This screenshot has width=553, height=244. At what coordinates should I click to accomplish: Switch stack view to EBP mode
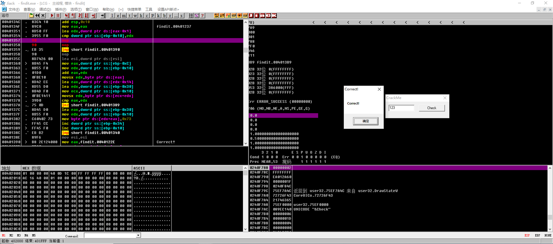[x=537, y=235]
